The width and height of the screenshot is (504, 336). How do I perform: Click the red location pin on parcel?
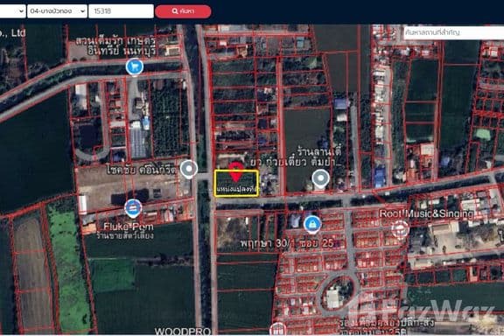(x=236, y=171)
